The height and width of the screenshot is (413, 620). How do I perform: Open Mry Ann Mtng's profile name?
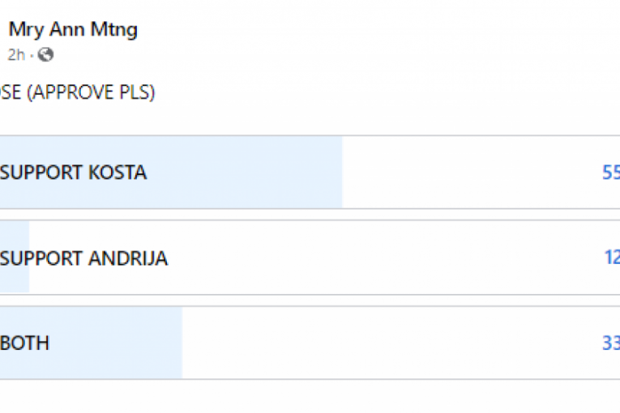[73, 30]
